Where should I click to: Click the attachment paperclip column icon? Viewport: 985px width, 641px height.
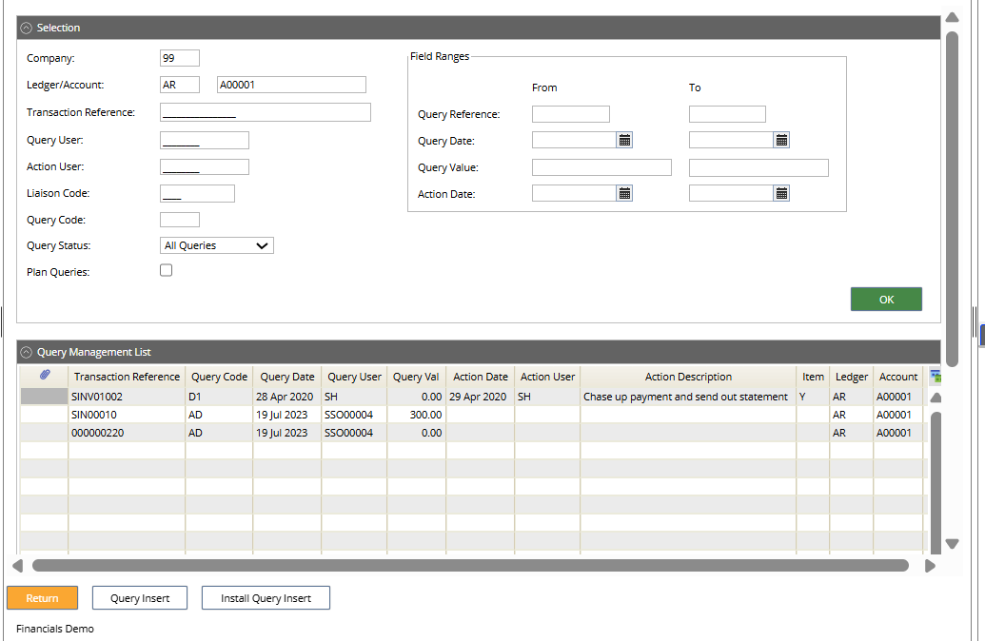45,375
